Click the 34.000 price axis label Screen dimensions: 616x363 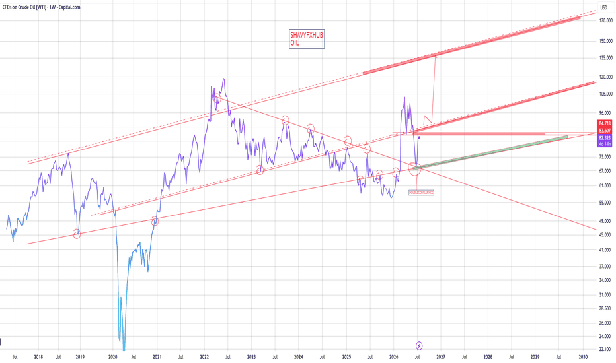606,280
